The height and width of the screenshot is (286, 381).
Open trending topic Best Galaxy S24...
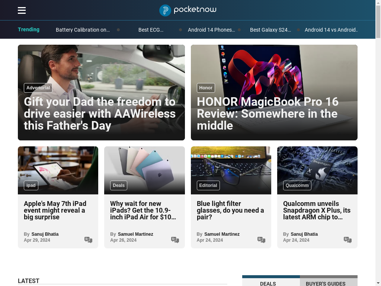point(270,30)
